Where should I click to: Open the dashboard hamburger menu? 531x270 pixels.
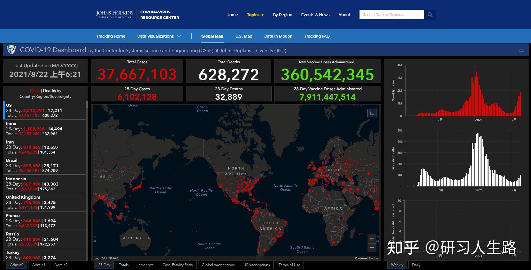pos(521,50)
